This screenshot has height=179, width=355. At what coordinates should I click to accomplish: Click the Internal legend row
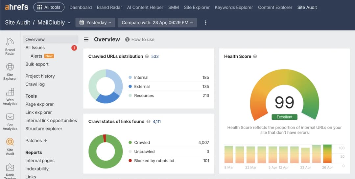(x=169, y=77)
